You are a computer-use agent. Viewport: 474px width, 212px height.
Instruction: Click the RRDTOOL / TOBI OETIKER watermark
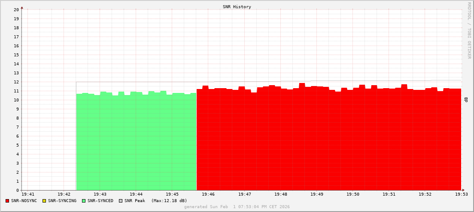pos(469,30)
